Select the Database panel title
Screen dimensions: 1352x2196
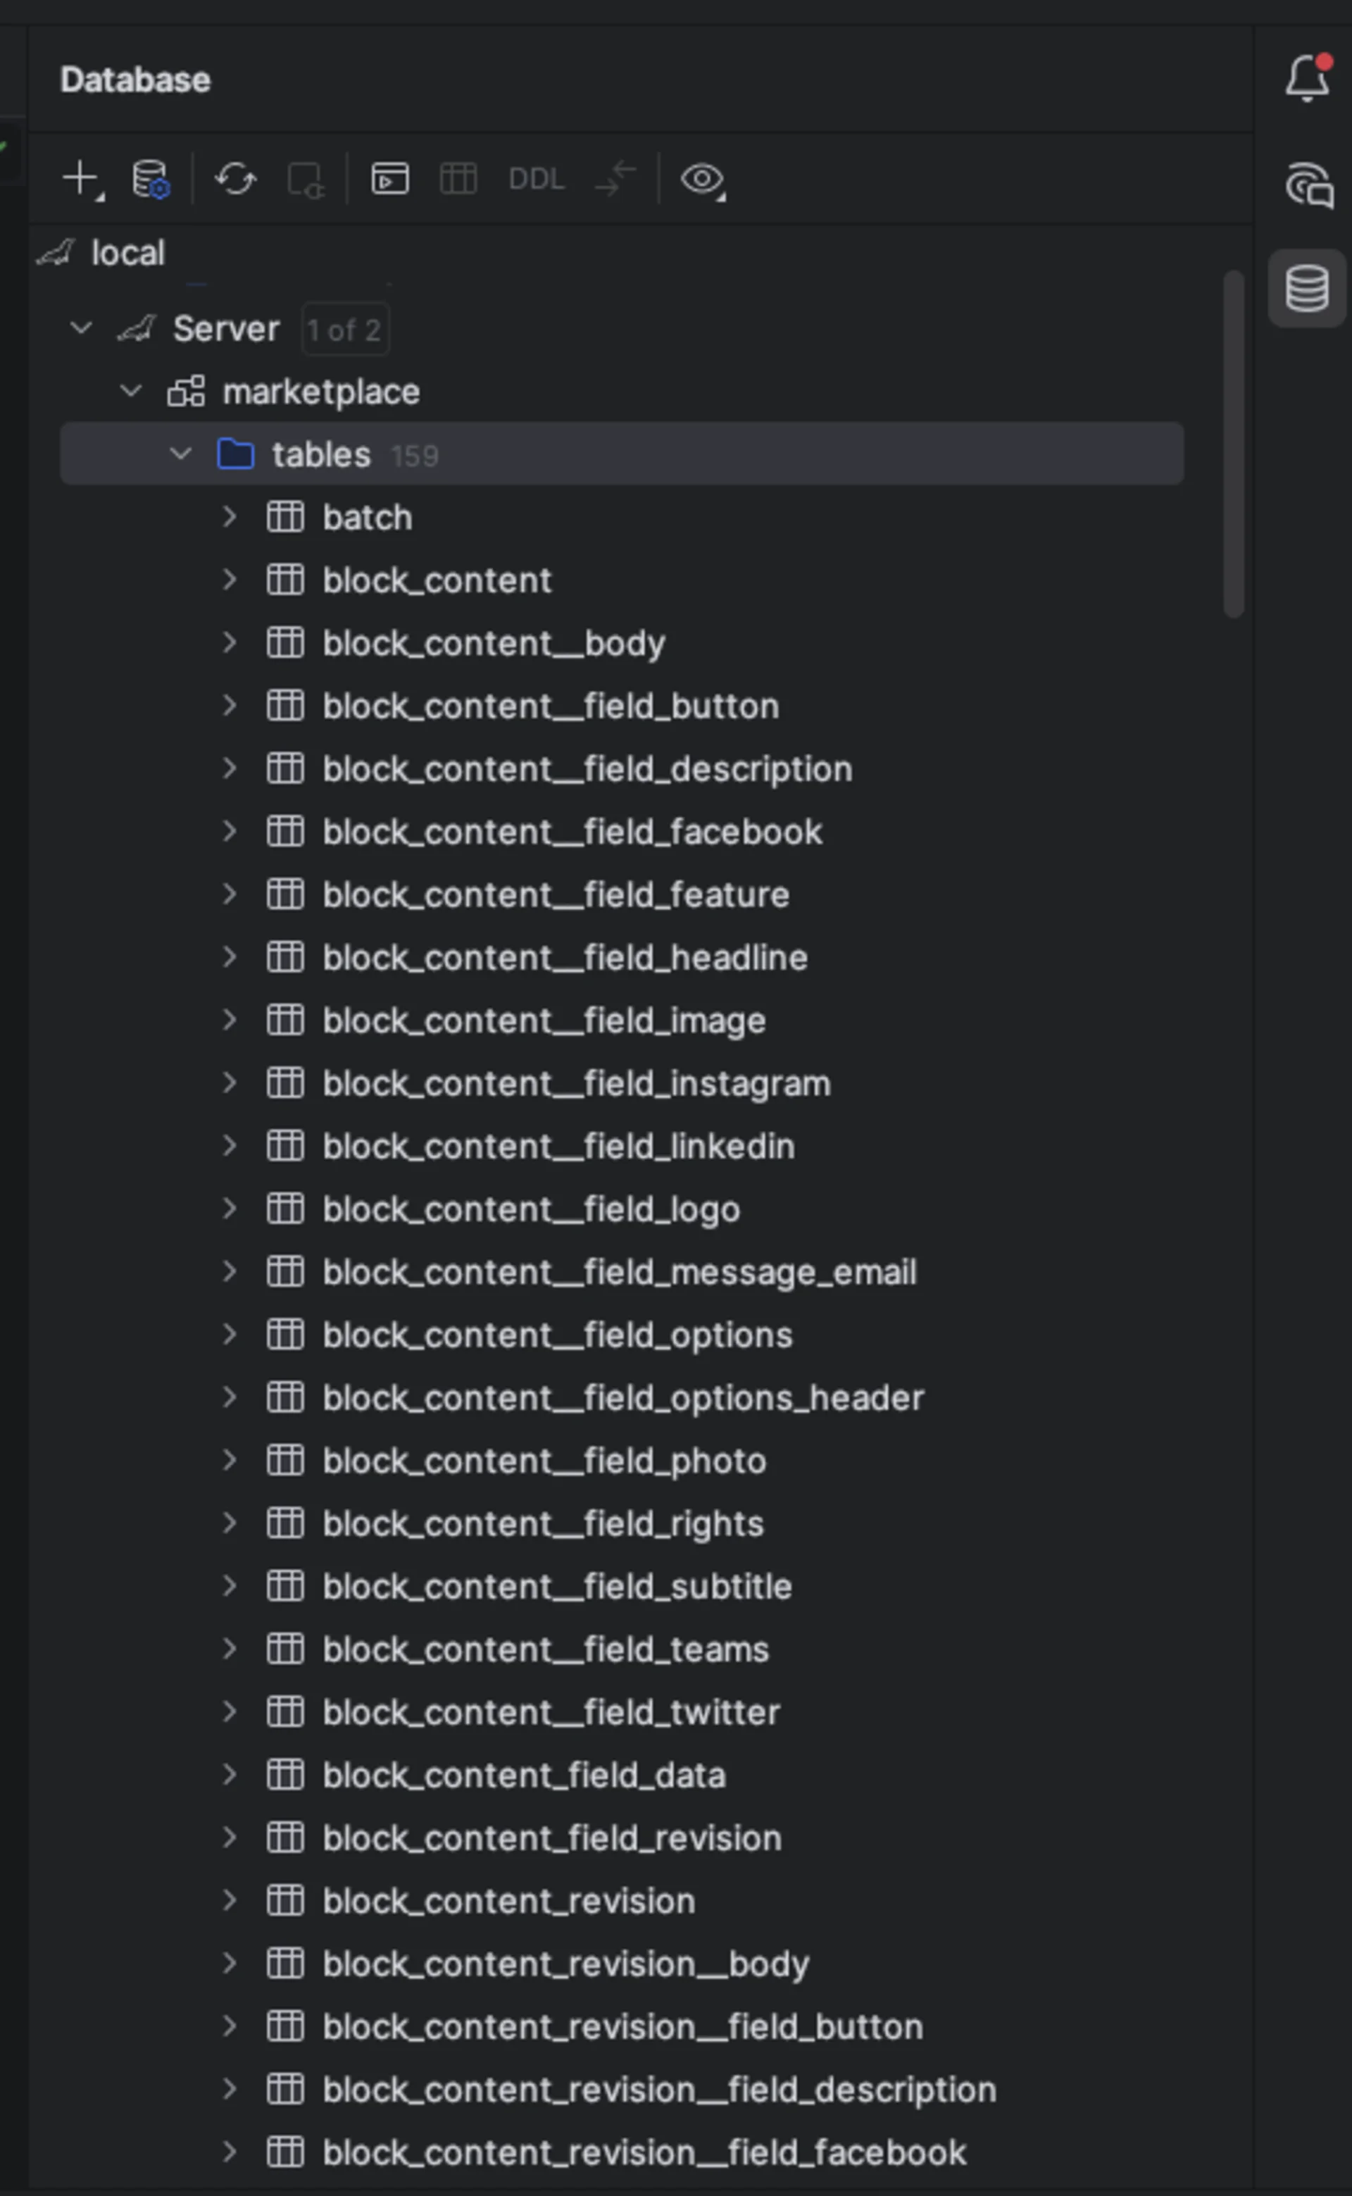click(x=134, y=79)
